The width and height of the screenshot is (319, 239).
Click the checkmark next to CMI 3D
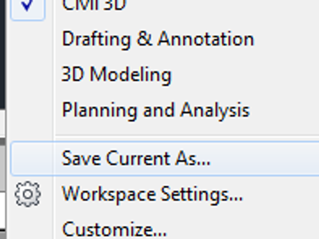pos(27,6)
